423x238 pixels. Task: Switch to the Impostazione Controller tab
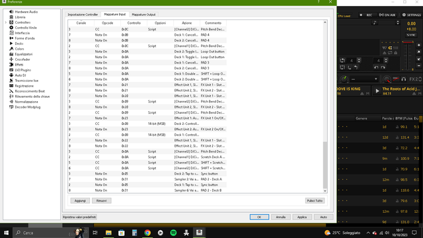click(83, 15)
